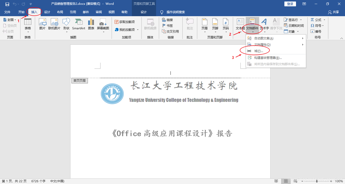Viewport: 345px width, 184px height.
Task: Select the Insert (插入) ribbon tab
Action: coord(34,12)
